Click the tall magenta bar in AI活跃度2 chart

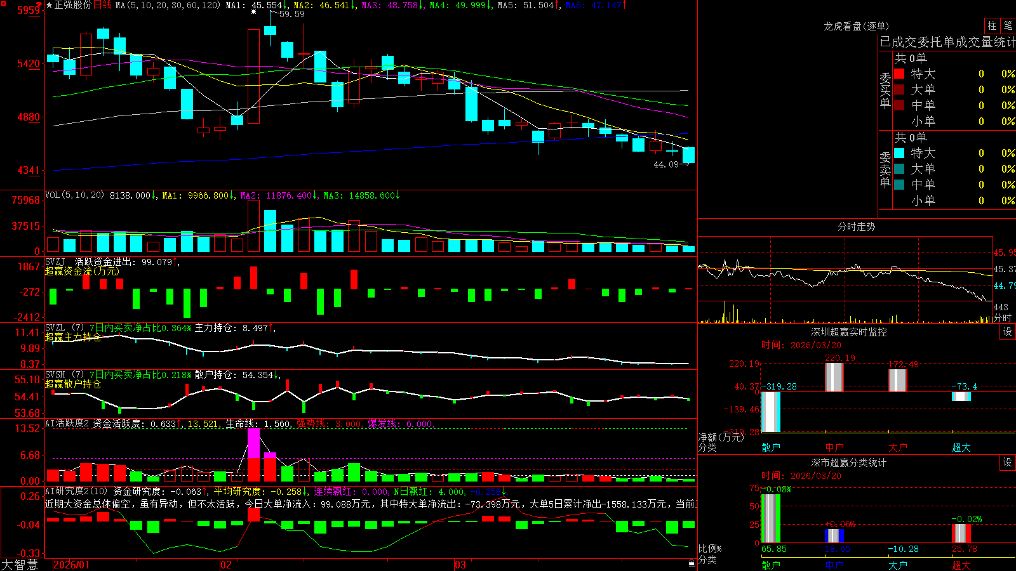253,443
